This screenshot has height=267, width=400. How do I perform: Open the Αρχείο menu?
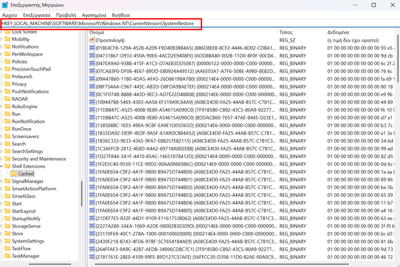pyautogui.click(x=10, y=15)
